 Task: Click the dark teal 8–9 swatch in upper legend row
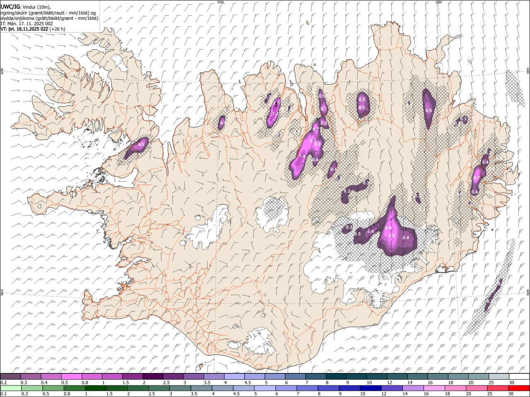336,376
